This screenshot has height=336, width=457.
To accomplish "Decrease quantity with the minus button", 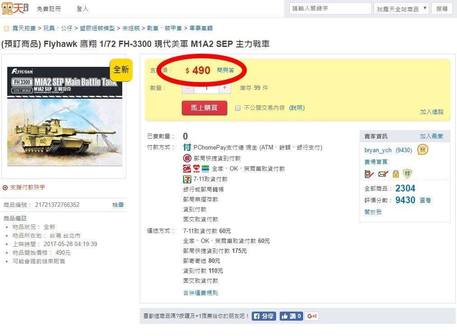I will click(x=188, y=88).
